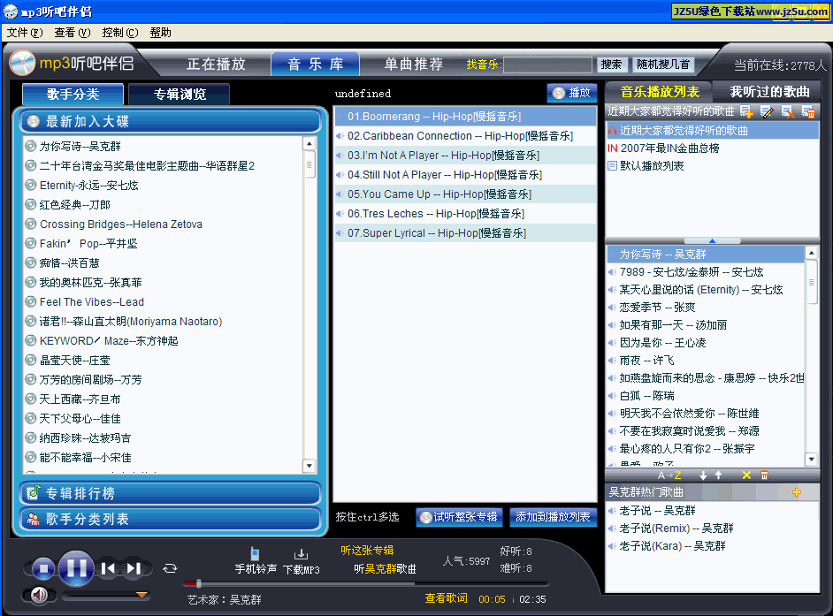The width and height of the screenshot is (833, 616).
Task: Move selected song down with down arrow
Action: (x=703, y=475)
